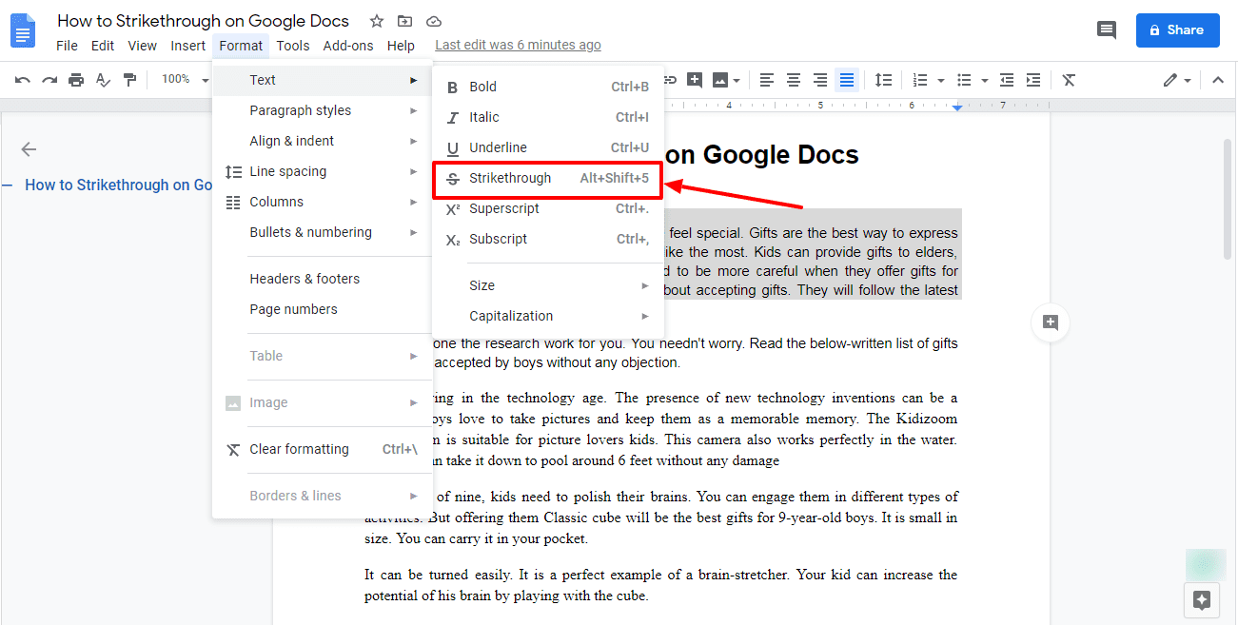Click the Add comment toolbar icon
Viewport: 1238px width, 625px height.
[695, 80]
